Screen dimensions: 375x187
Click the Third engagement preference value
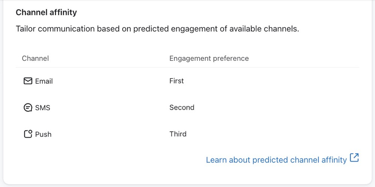[178, 134]
